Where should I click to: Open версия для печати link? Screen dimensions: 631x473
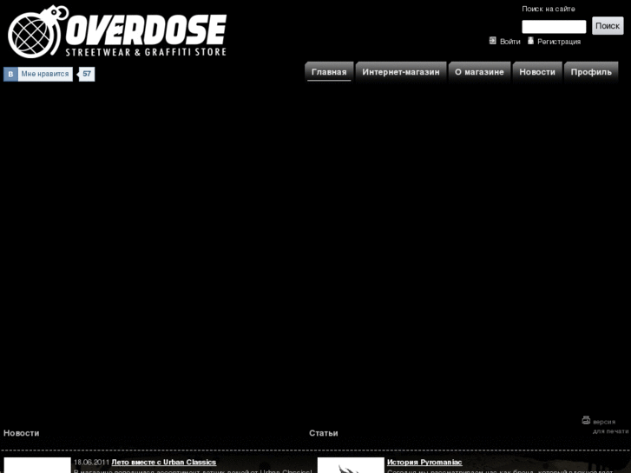click(610, 426)
